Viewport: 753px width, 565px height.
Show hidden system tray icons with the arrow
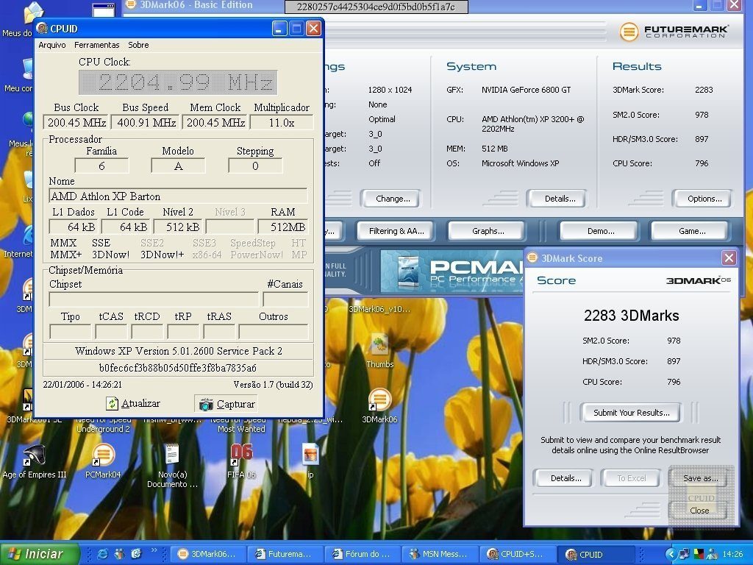tap(671, 554)
